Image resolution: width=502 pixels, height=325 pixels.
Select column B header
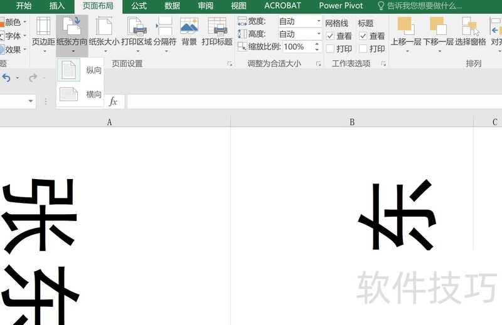coord(352,122)
